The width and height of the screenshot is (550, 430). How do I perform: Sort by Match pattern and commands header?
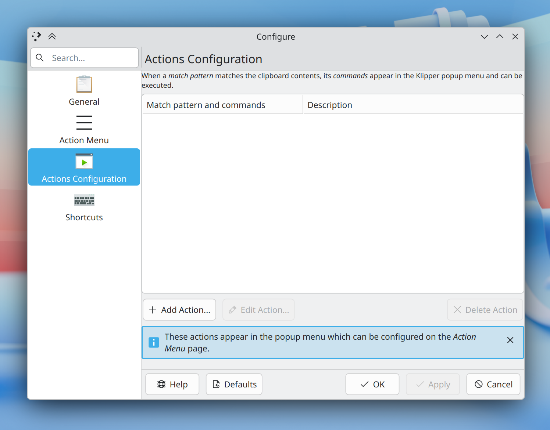(x=222, y=105)
